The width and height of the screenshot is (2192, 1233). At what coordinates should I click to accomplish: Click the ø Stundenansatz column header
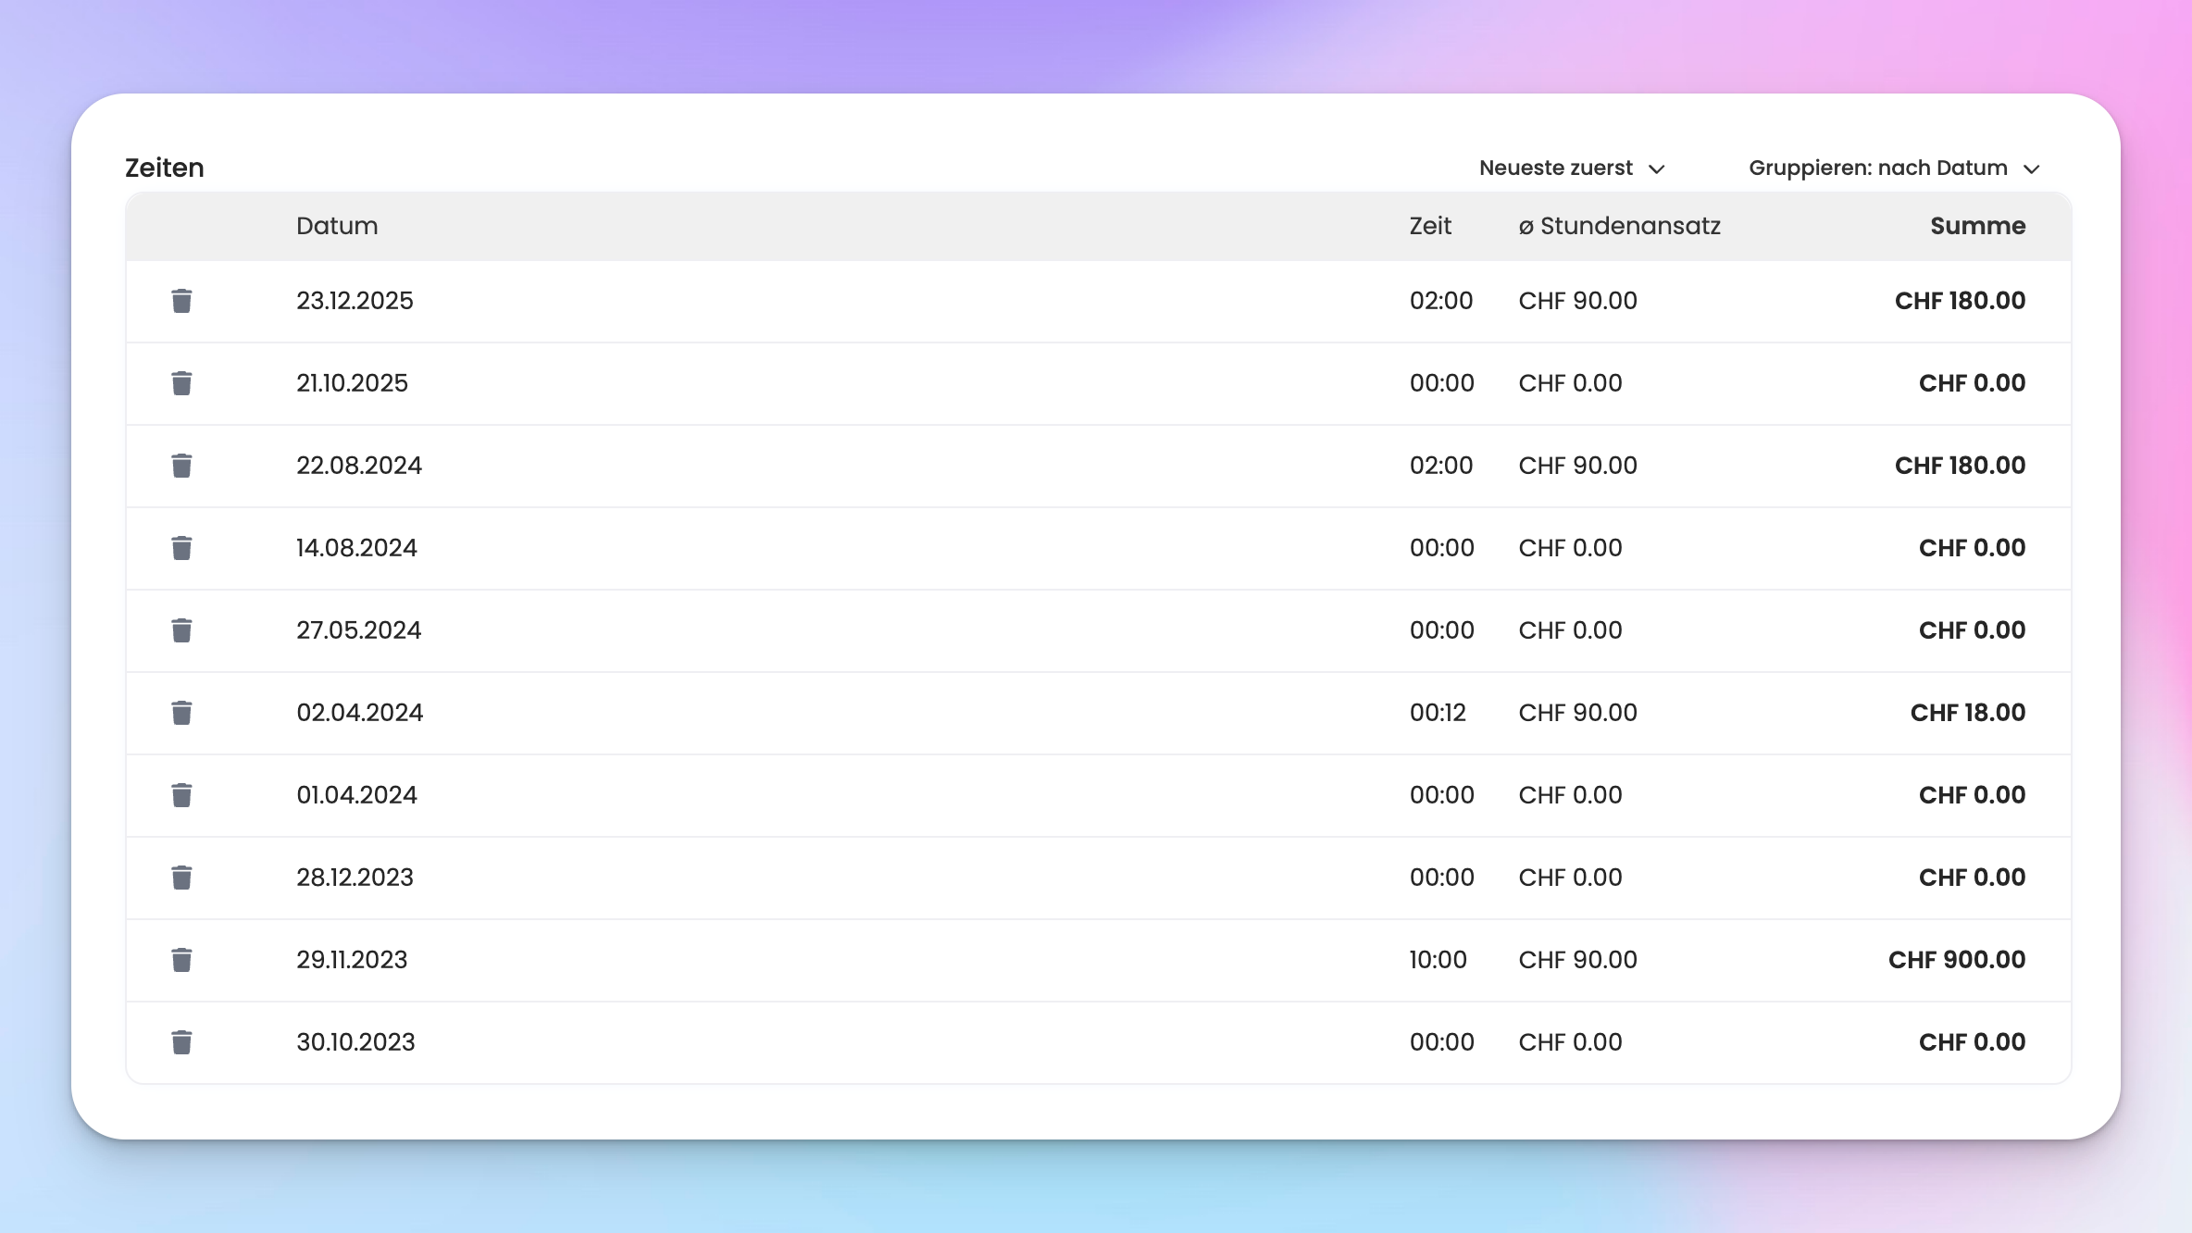coord(1619,226)
